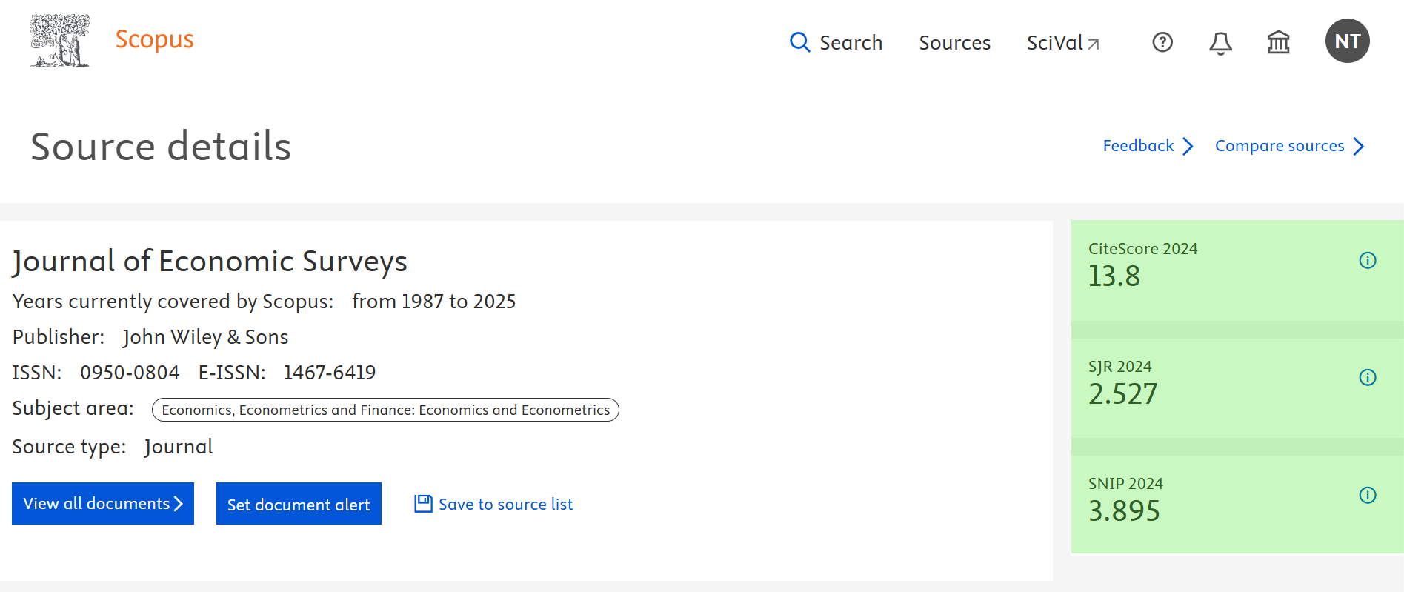This screenshot has width=1404, height=592.
Task: Click the Scopus tree logo image
Action: 59,41
